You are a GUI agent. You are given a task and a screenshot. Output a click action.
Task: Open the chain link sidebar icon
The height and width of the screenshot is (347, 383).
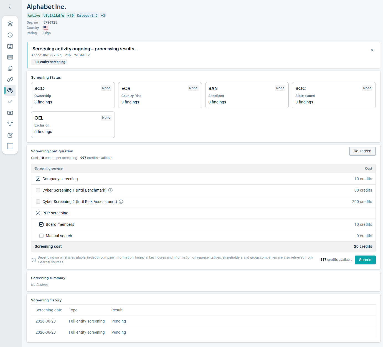[x=10, y=80]
